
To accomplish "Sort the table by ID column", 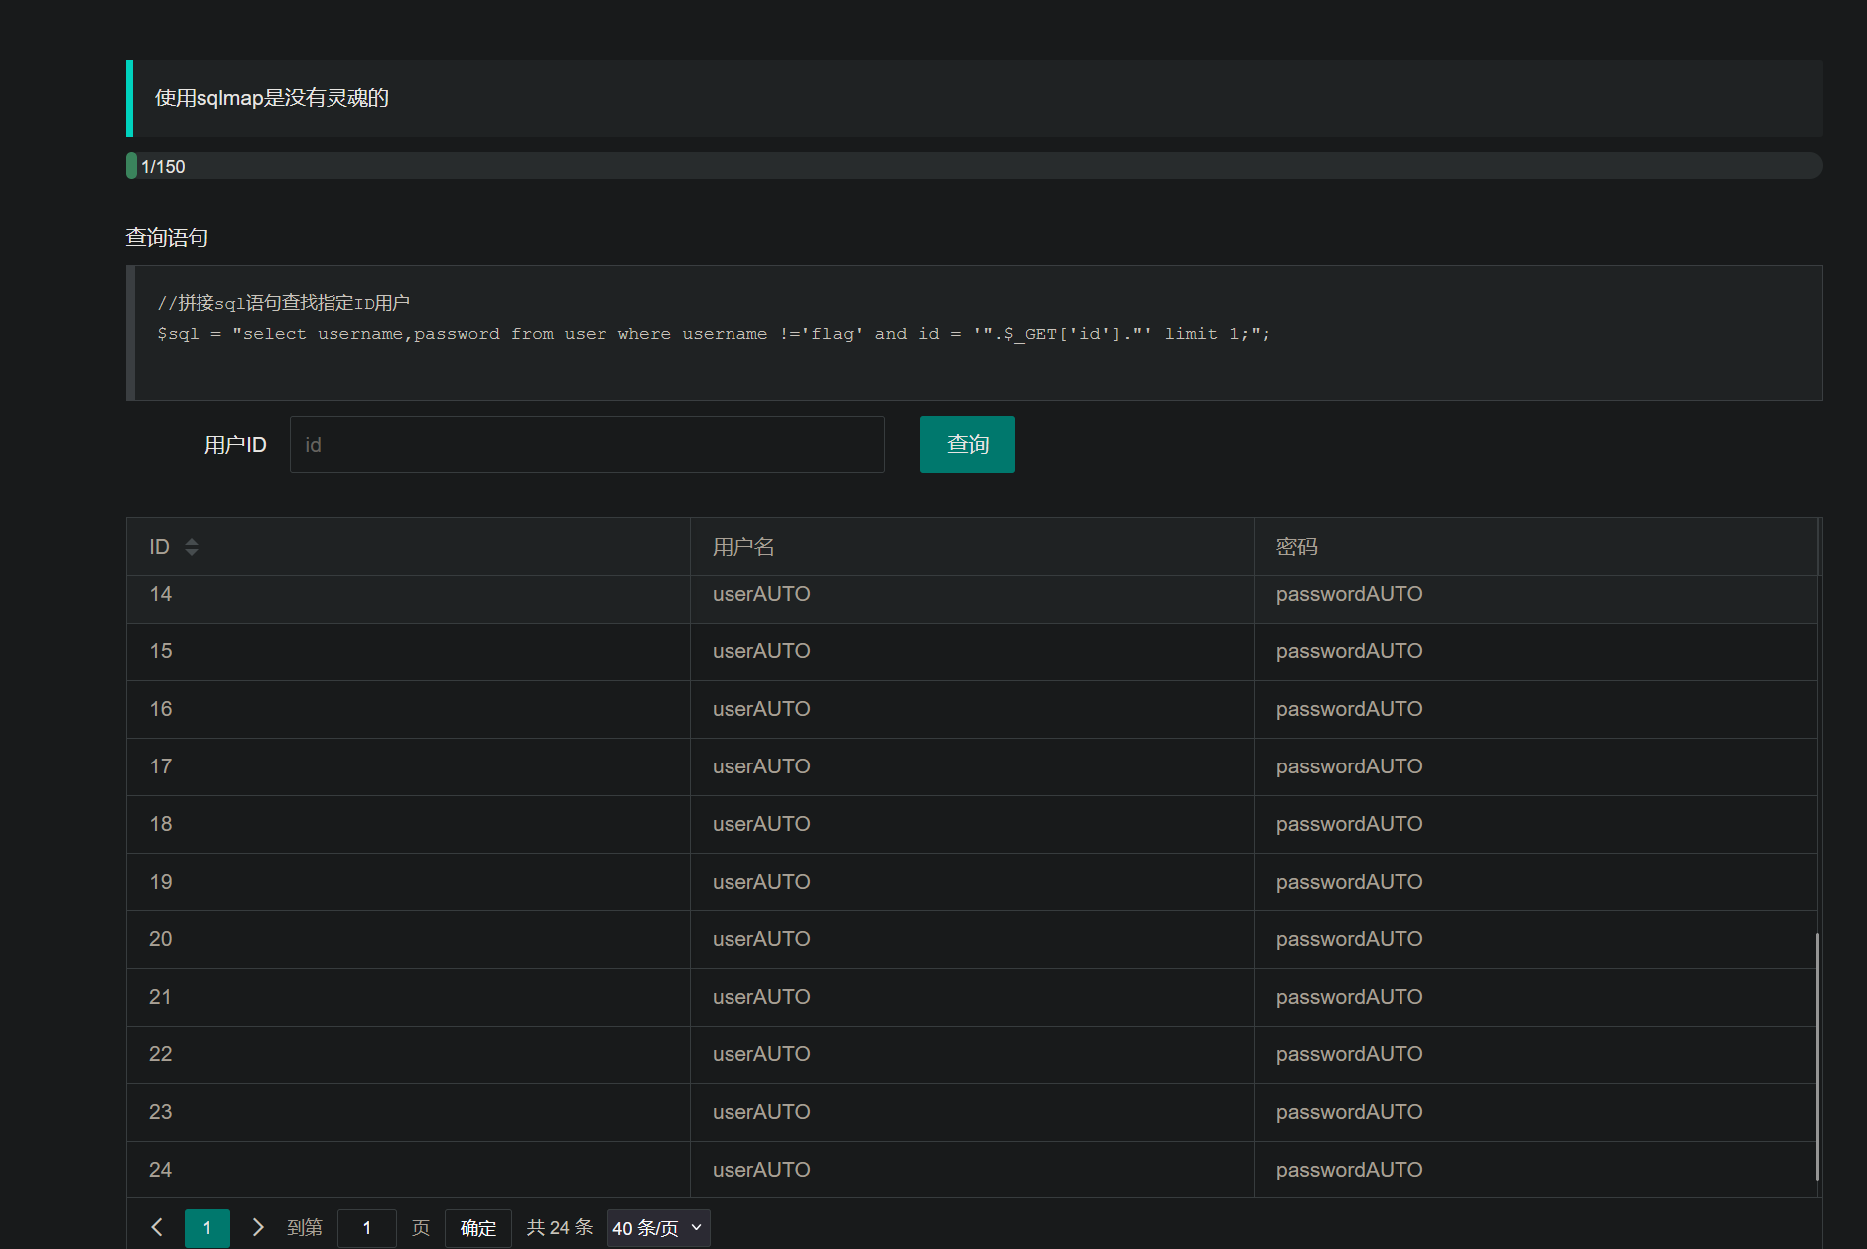I will tap(192, 547).
